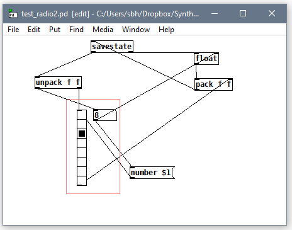The height and width of the screenshot is (230, 292).
Task: Open the Window menu
Action: coord(136,30)
